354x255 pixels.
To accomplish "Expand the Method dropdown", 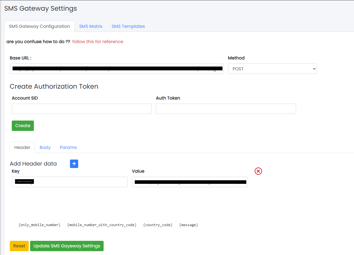I will [272, 69].
